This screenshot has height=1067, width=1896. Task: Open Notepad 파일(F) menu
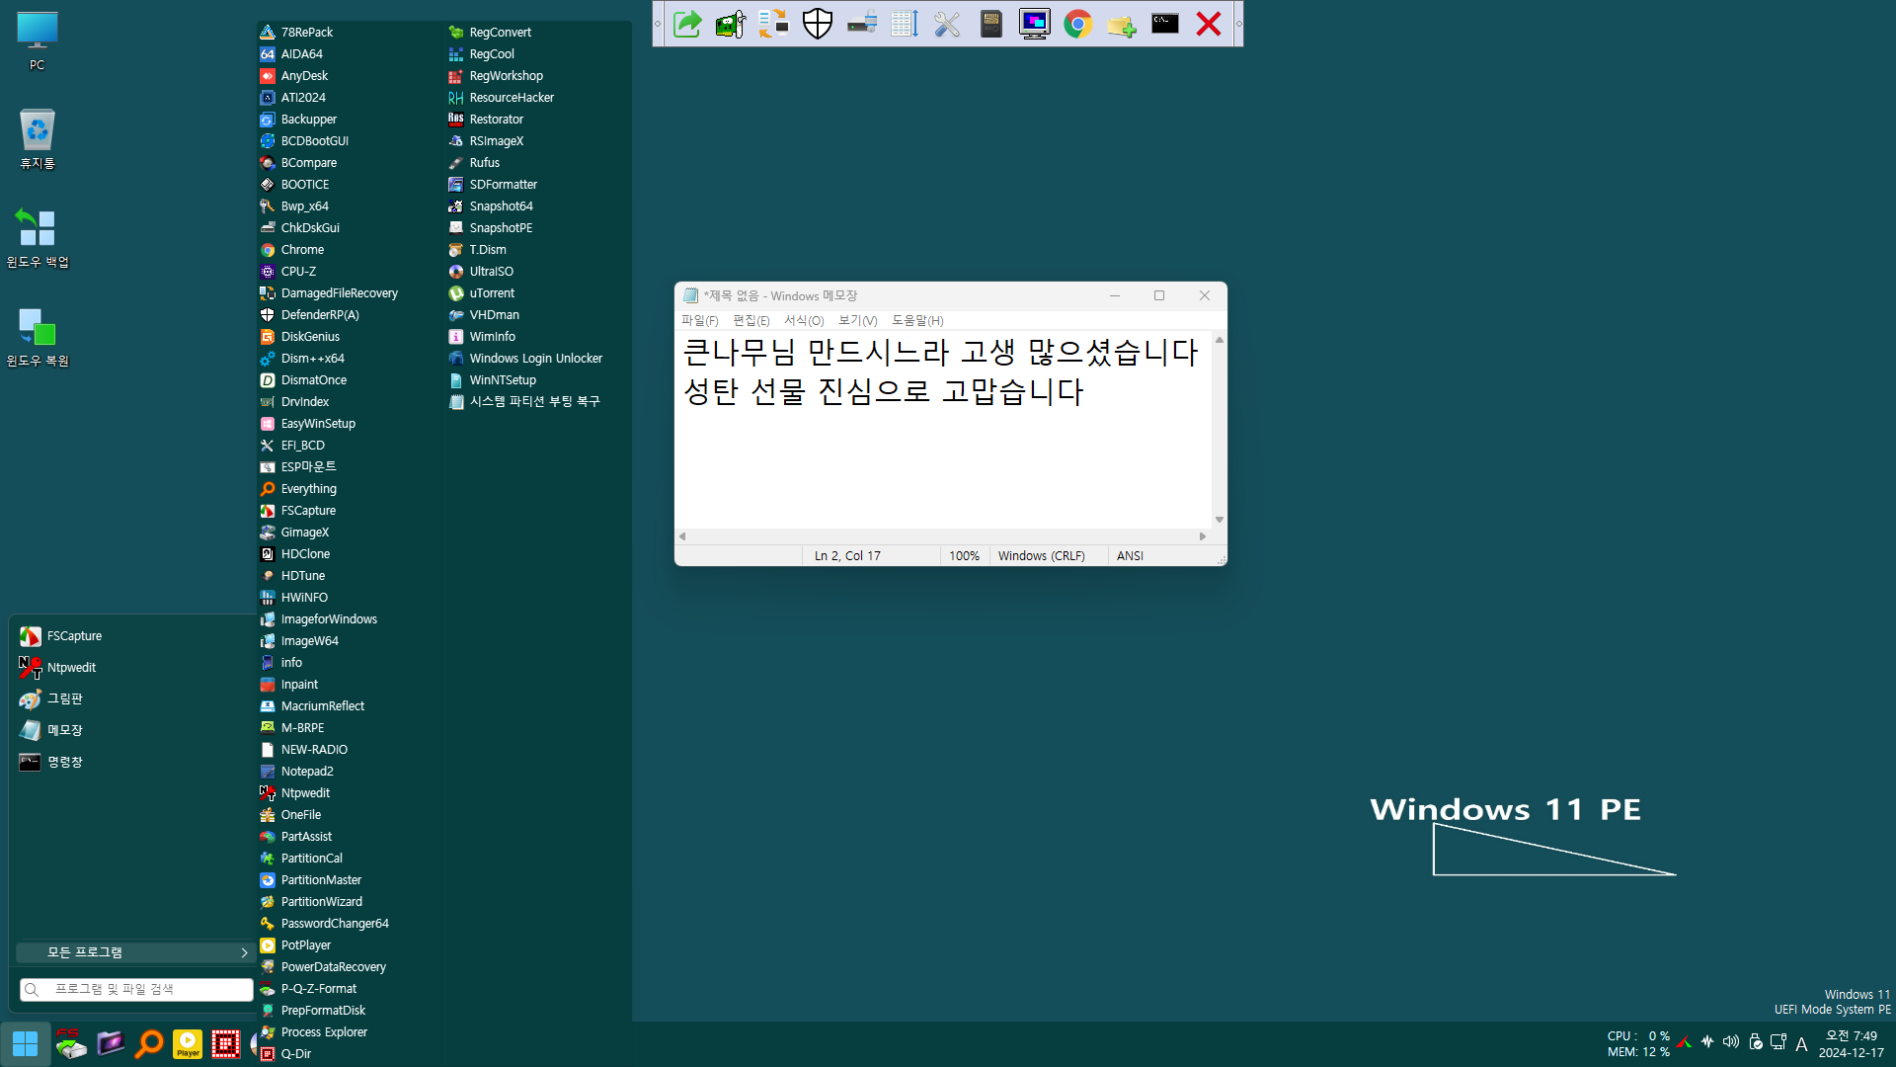tap(699, 321)
